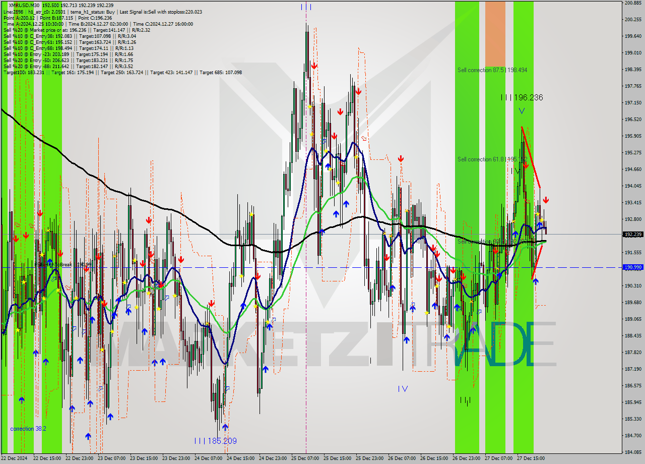Click the 'Time C:2024.12.27 16:00:00' text

tap(164, 24)
